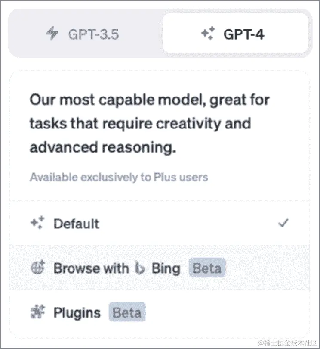Click the globe icon for browsing
Image resolution: width=320 pixels, height=349 pixels.
coord(37,267)
